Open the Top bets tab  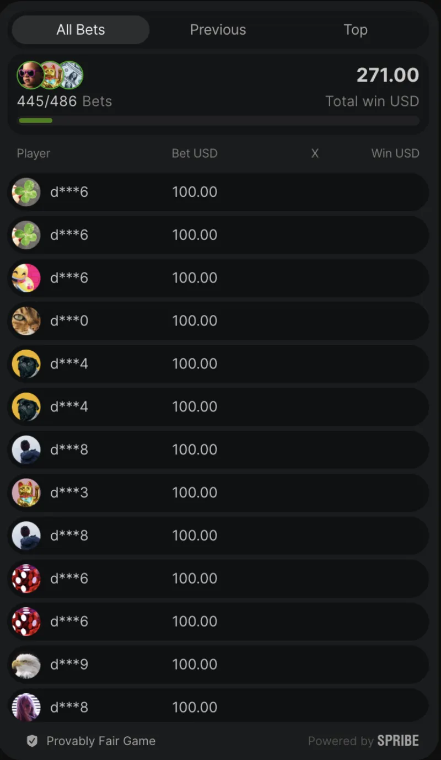[x=356, y=30]
